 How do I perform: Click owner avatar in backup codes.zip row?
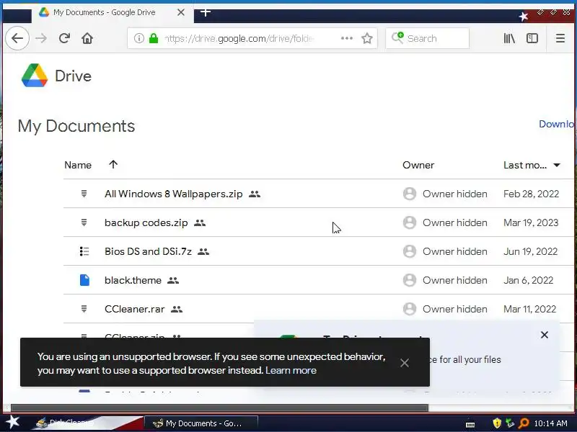410,222
